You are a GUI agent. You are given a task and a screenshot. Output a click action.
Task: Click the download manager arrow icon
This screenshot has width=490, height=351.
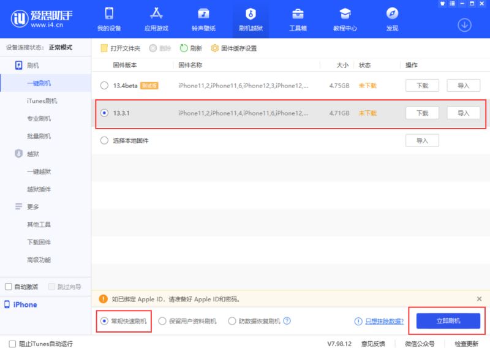coord(464,25)
